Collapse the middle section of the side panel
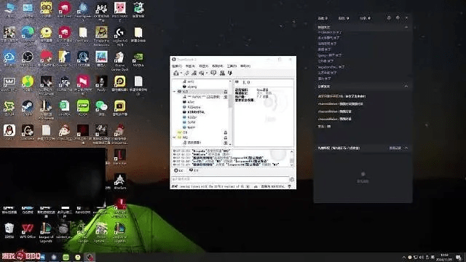This screenshot has height=262, width=466. point(406,87)
